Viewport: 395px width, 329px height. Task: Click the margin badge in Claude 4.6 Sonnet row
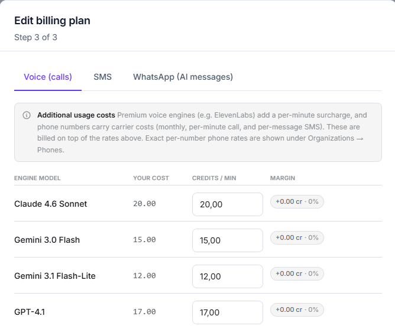pos(297,201)
